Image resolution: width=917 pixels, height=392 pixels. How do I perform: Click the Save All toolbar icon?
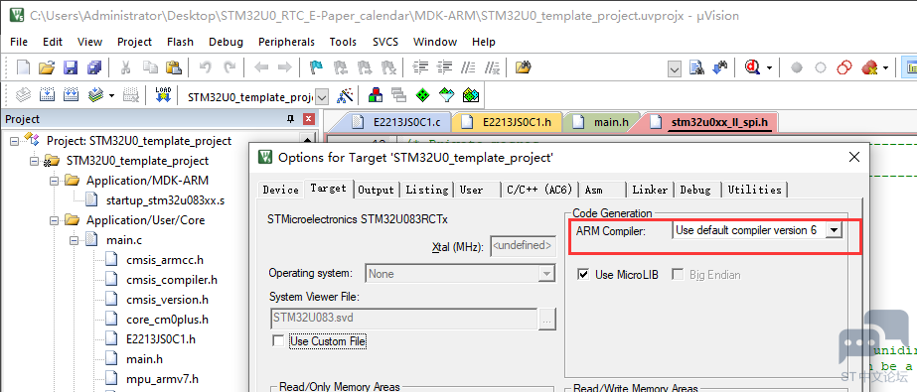pos(94,67)
